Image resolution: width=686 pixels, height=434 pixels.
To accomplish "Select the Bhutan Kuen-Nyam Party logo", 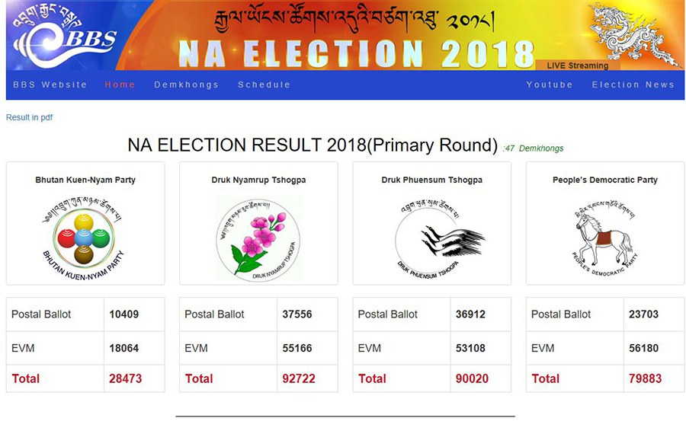I will 84,238.
